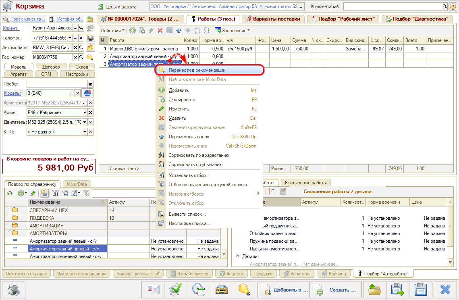The width and height of the screenshot is (459, 300).
Task: Choose Скопировать in context menu
Action: coord(209,100)
